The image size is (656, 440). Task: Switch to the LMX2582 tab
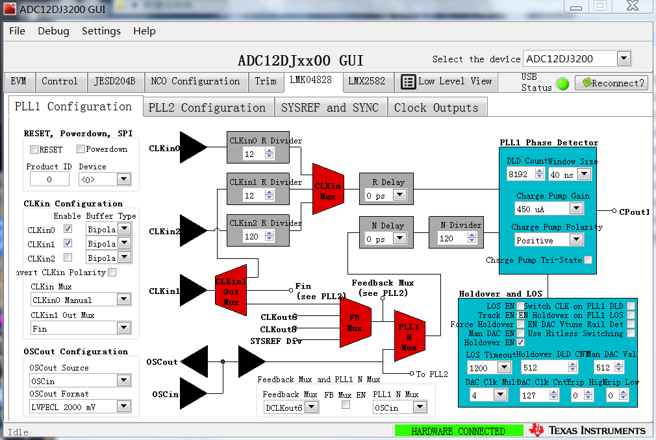[x=367, y=82]
